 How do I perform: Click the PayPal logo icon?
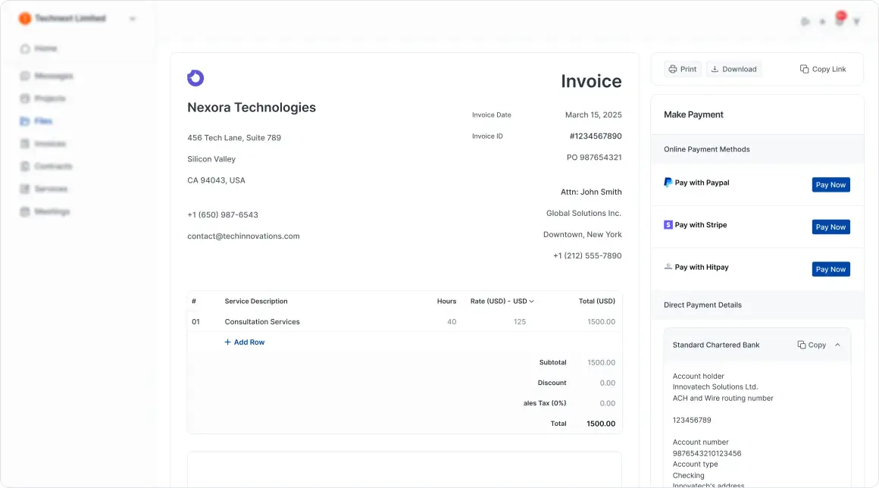click(x=668, y=183)
